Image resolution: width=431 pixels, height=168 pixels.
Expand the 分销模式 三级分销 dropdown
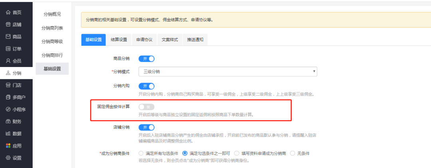227,72
